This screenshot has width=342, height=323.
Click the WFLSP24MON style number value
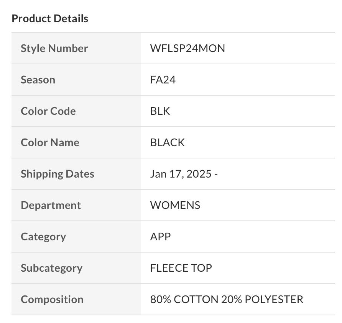click(x=187, y=48)
